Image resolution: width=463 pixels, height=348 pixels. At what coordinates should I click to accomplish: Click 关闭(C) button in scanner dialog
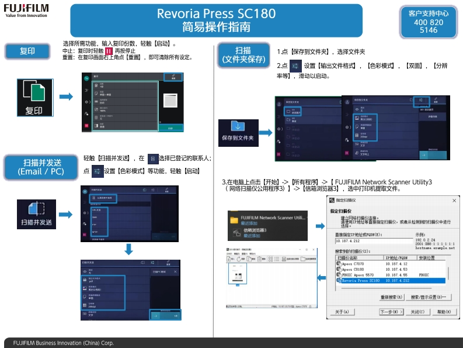pyautogui.click(x=417, y=312)
